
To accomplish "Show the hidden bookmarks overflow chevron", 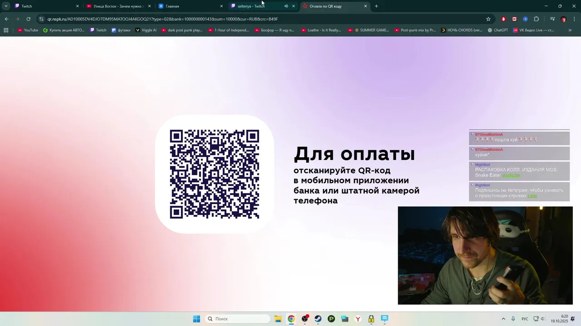I will (x=570, y=30).
